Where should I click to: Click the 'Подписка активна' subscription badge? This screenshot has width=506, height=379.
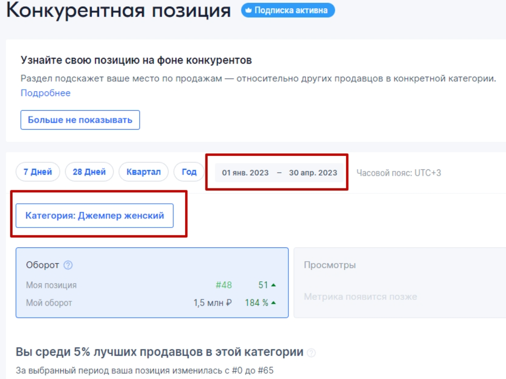(x=288, y=10)
